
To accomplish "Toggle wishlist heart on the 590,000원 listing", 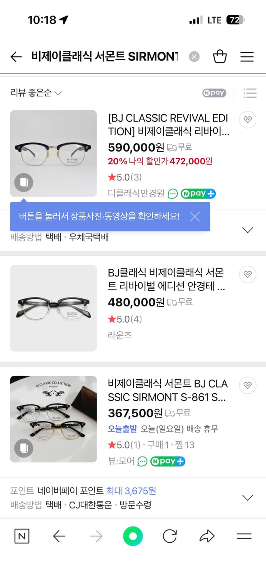I will pos(248,119).
